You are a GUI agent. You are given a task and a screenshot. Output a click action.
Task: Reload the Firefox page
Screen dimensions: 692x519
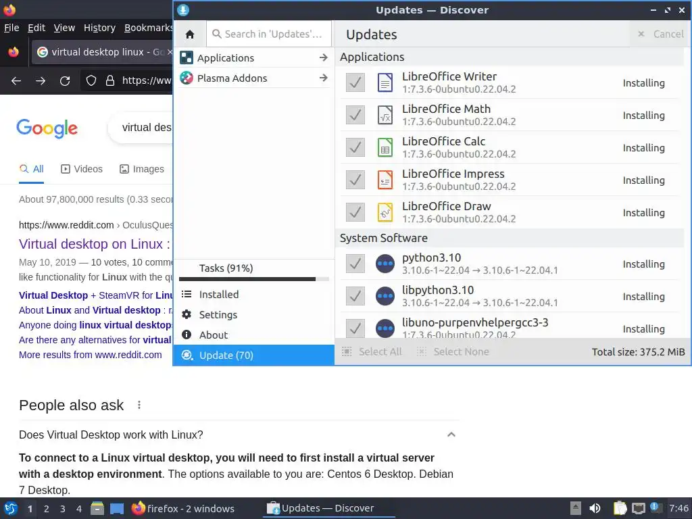click(65, 81)
